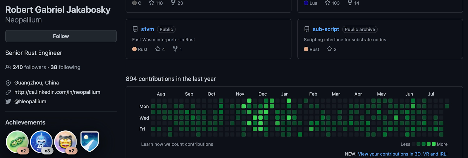Click the Pull Shark achievement badge
Screen dimensions: 468x158
(42, 142)
